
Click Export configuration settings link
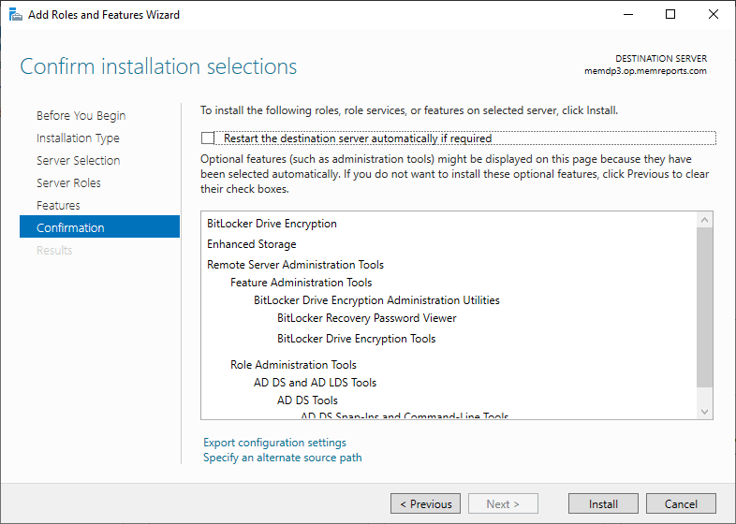pos(274,443)
